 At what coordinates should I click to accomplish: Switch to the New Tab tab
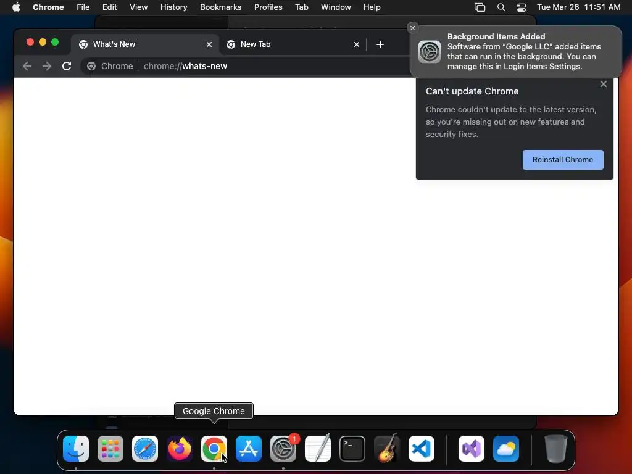(x=293, y=44)
